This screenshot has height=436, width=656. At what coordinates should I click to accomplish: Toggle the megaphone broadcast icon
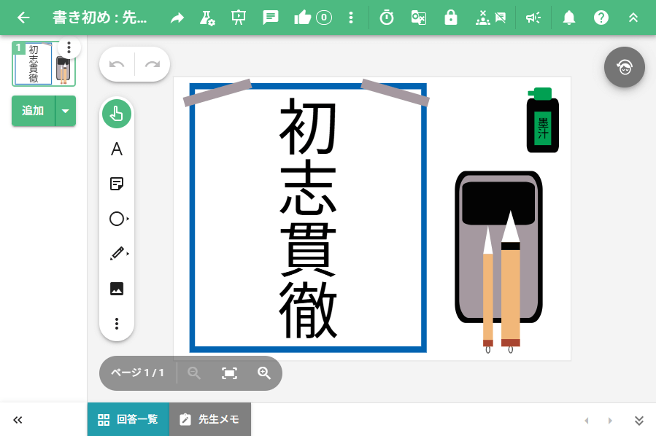[x=533, y=17]
